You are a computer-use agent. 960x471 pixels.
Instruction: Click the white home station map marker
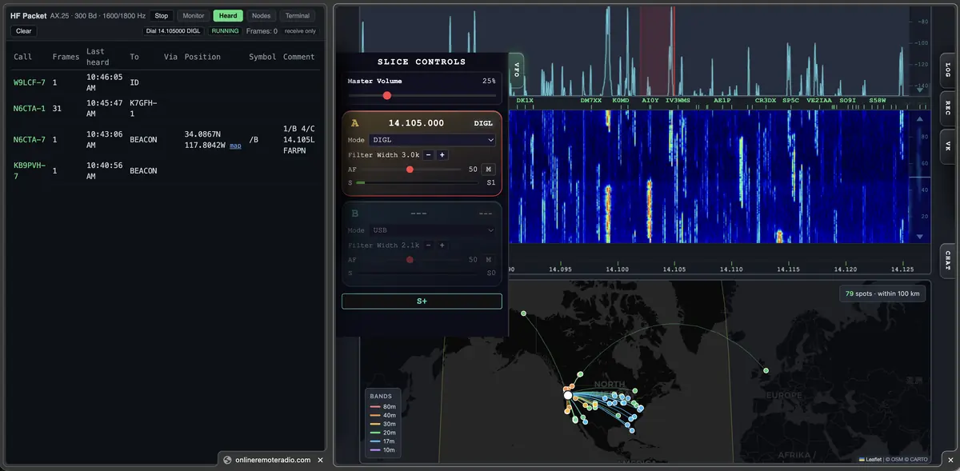pyautogui.click(x=568, y=395)
